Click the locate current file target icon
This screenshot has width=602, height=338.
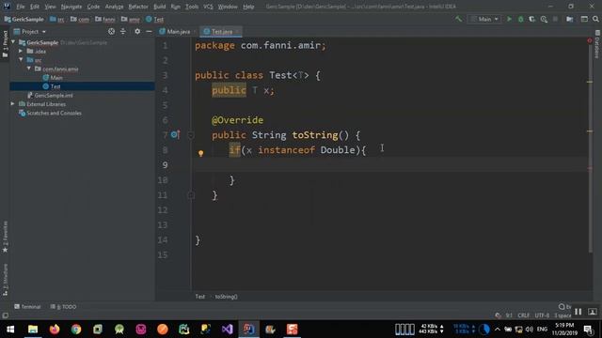(111, 31)
